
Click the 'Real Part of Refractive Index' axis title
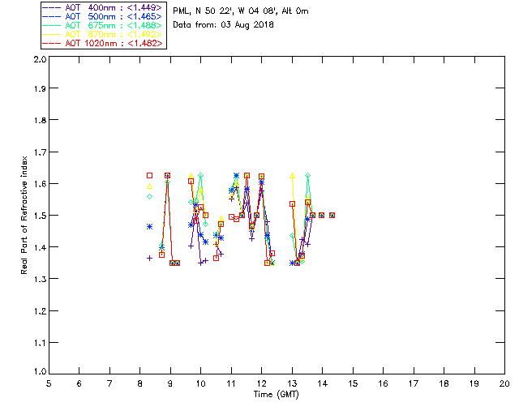(x=25, y=216)
